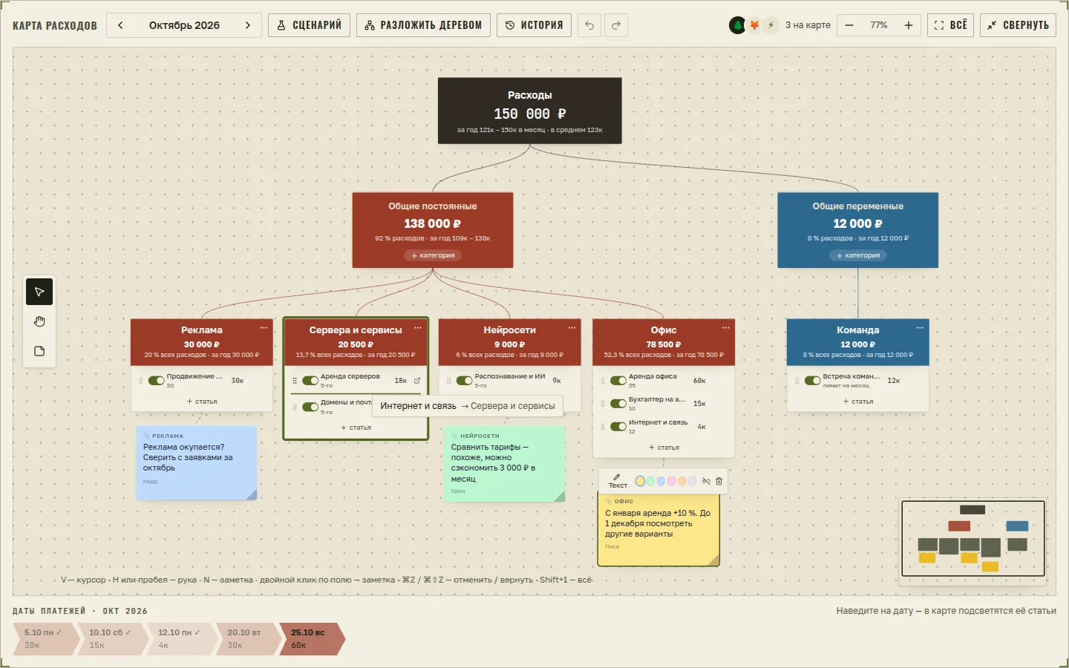Screen dimensions: 1069x668
Task: Edit note text with the Текст pencil
Action: tap(618, 481)
